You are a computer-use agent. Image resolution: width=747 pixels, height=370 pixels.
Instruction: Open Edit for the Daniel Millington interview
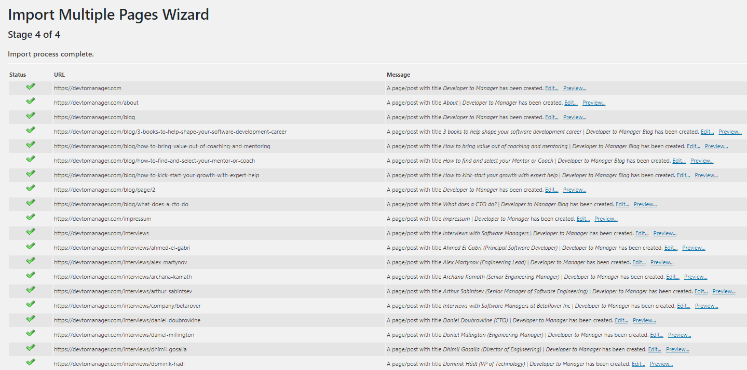(x=656, y=334)
